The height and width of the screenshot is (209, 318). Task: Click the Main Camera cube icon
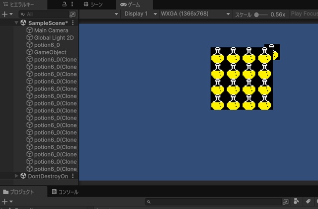(x=29, y=30)
